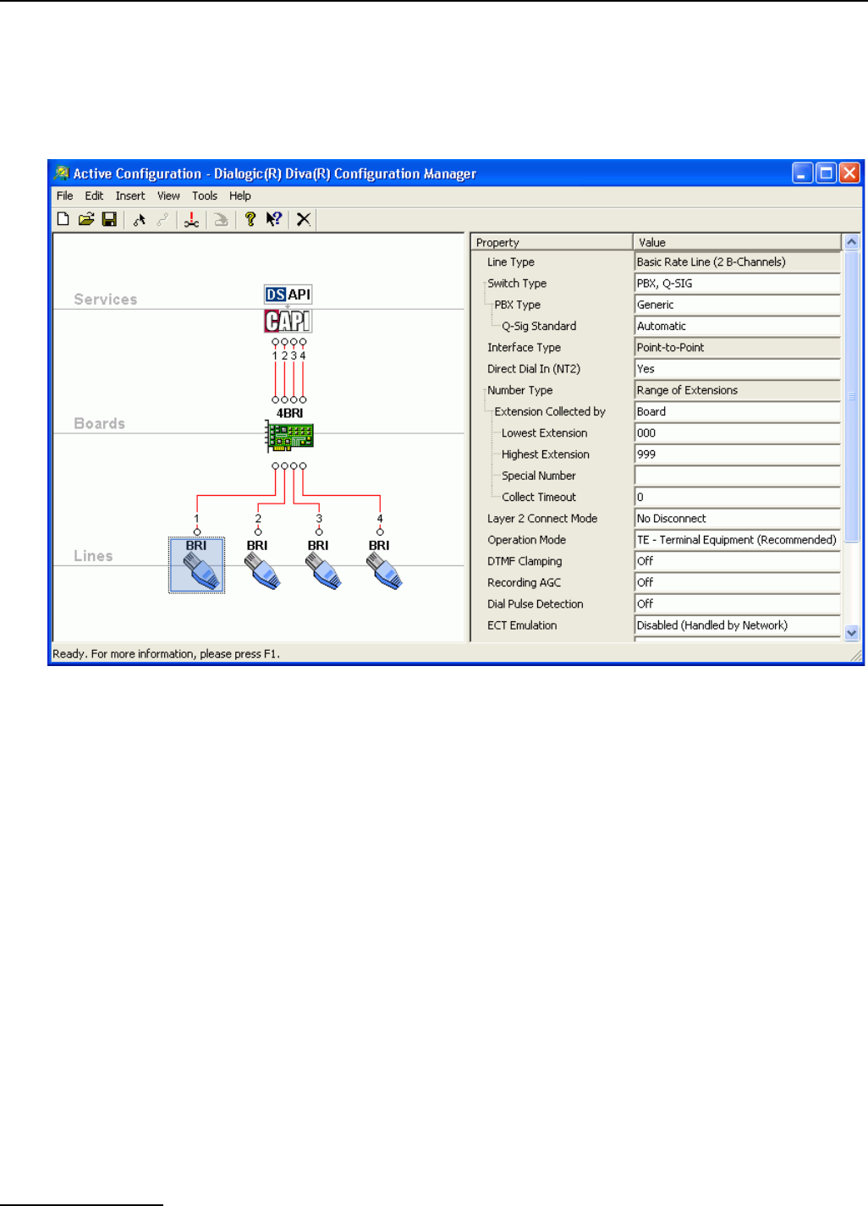Click the property list scrollbar thumb
This screenshot has width=868, height=1206.
tap(852, 396)
